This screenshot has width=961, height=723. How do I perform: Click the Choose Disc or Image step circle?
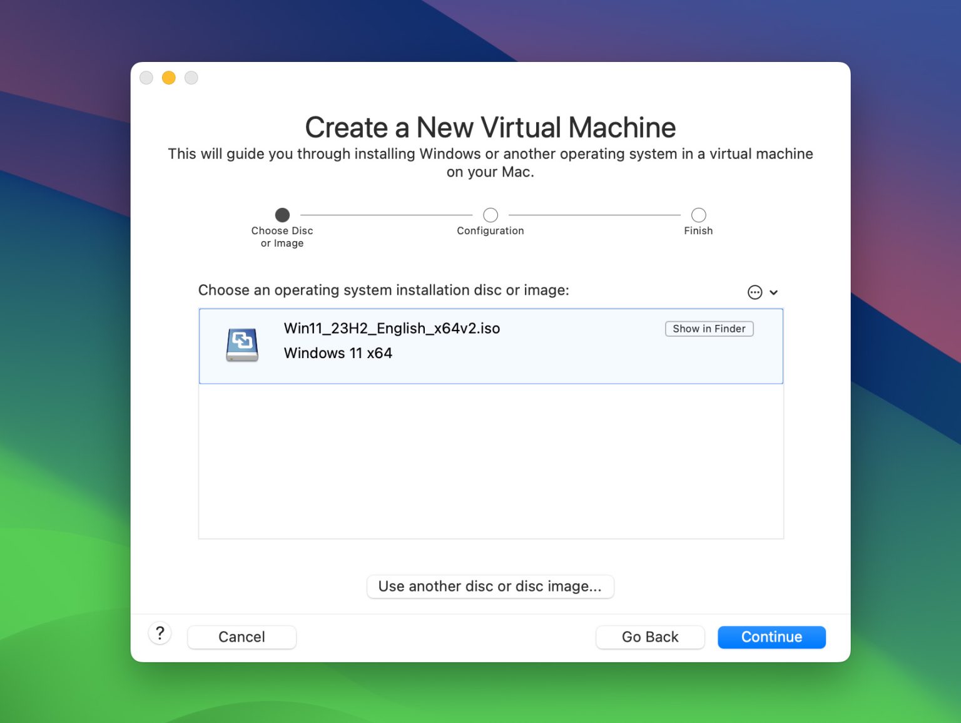282,215
